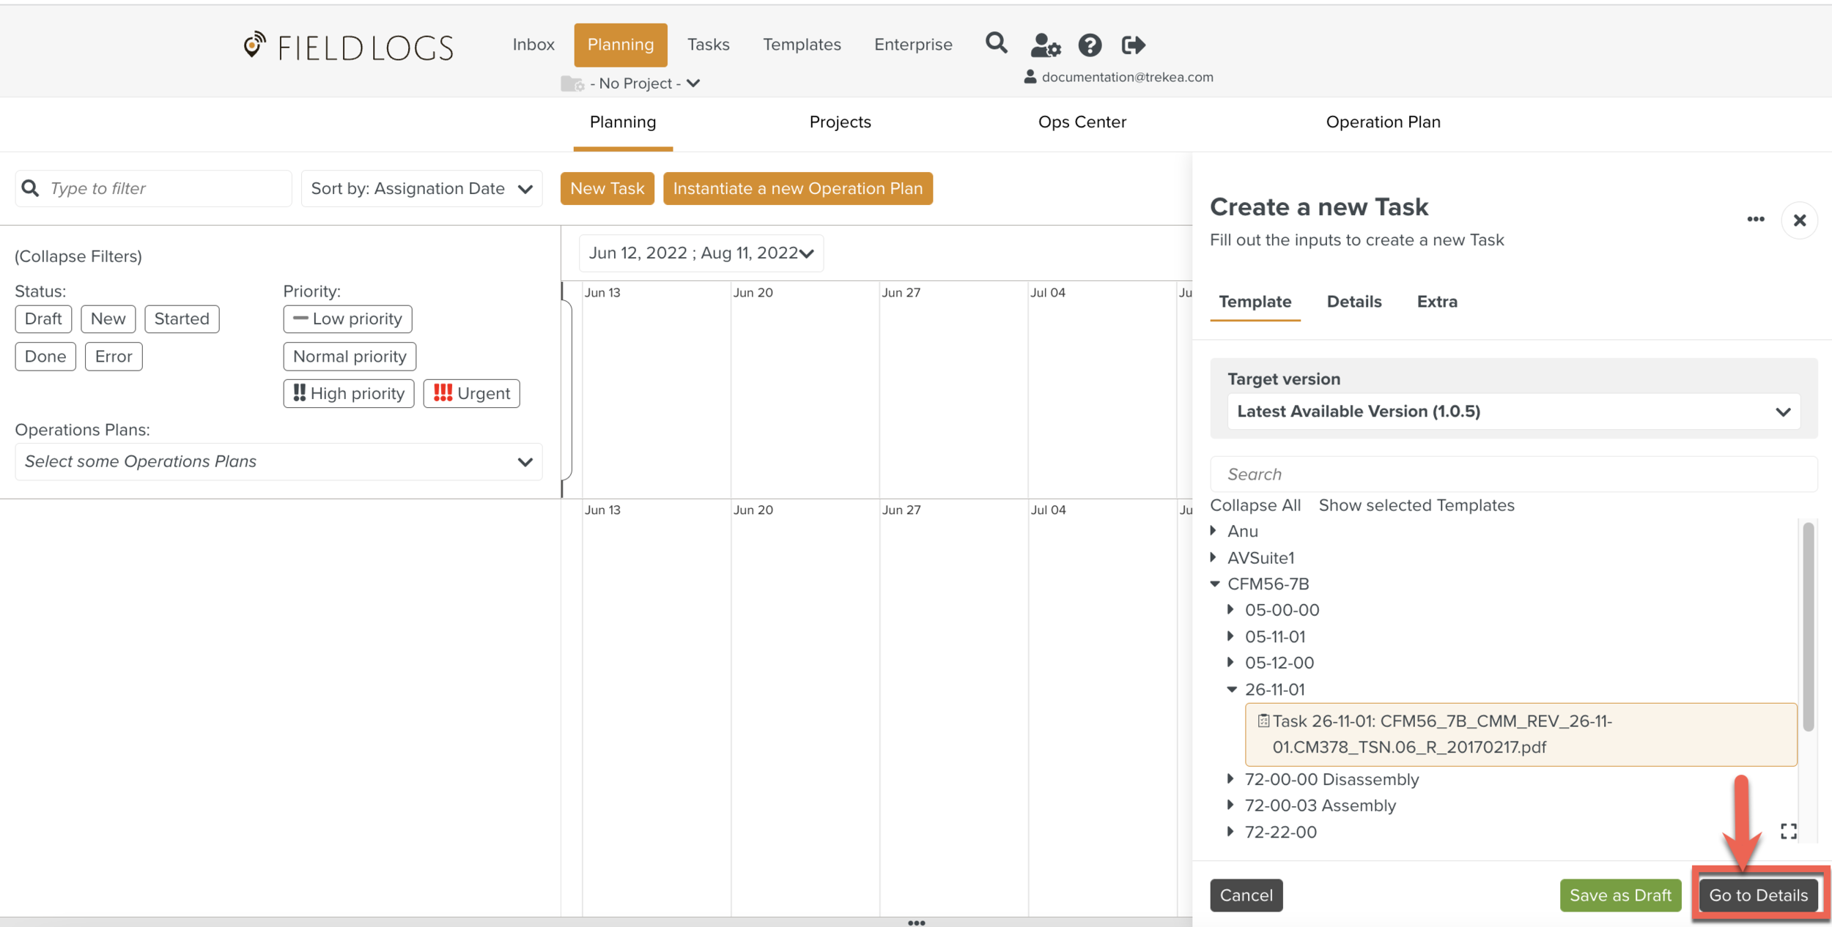Click the Cancel button

[1246, 895]
